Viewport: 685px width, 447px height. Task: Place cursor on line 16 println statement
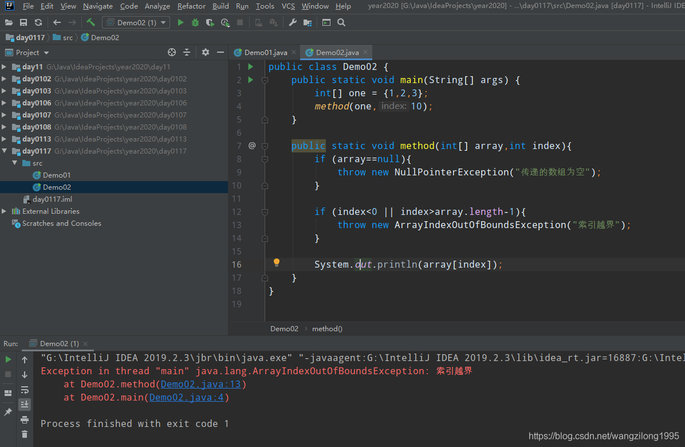[x=408, y=264]
